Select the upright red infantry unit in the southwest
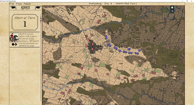Image resolution: width=194 pixels, height=105 pixels. [x=69, y=91]
